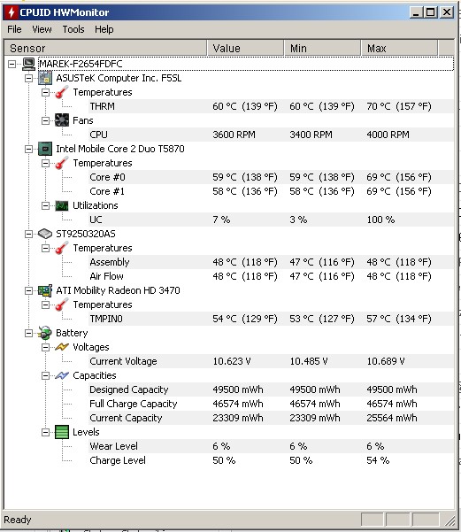Click the green bars icon beside Levels
Image resolution: width=461 pixels, height=532 pixels.
[x=62, y=432]
